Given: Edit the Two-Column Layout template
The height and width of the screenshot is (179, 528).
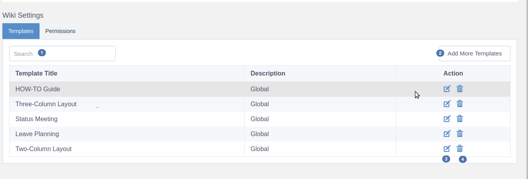Looking at the screenshot, I should 447,149.
